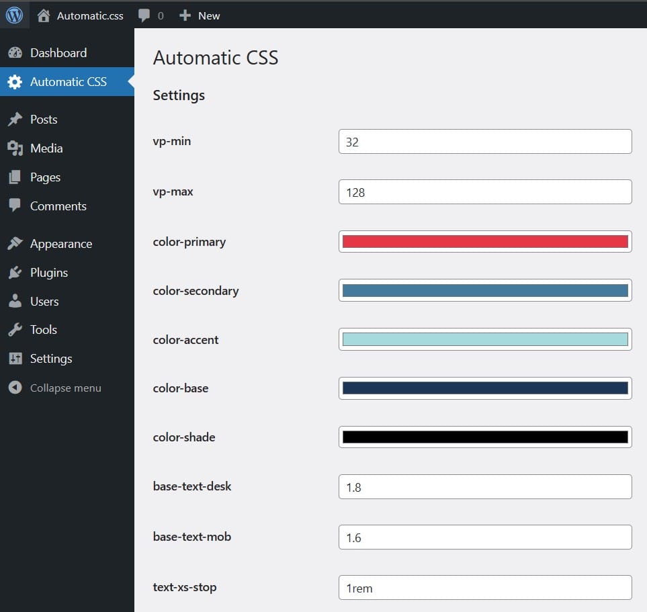Click the Plugins plug icon
This screenshot has height=612, width=647.
point(15,273)
